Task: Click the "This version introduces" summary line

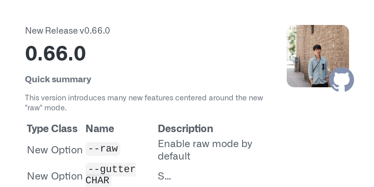Action: point(144,98)
